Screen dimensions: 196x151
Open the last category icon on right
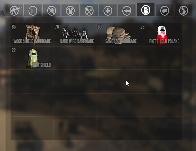pyautogui.click(x=183, y=11)
